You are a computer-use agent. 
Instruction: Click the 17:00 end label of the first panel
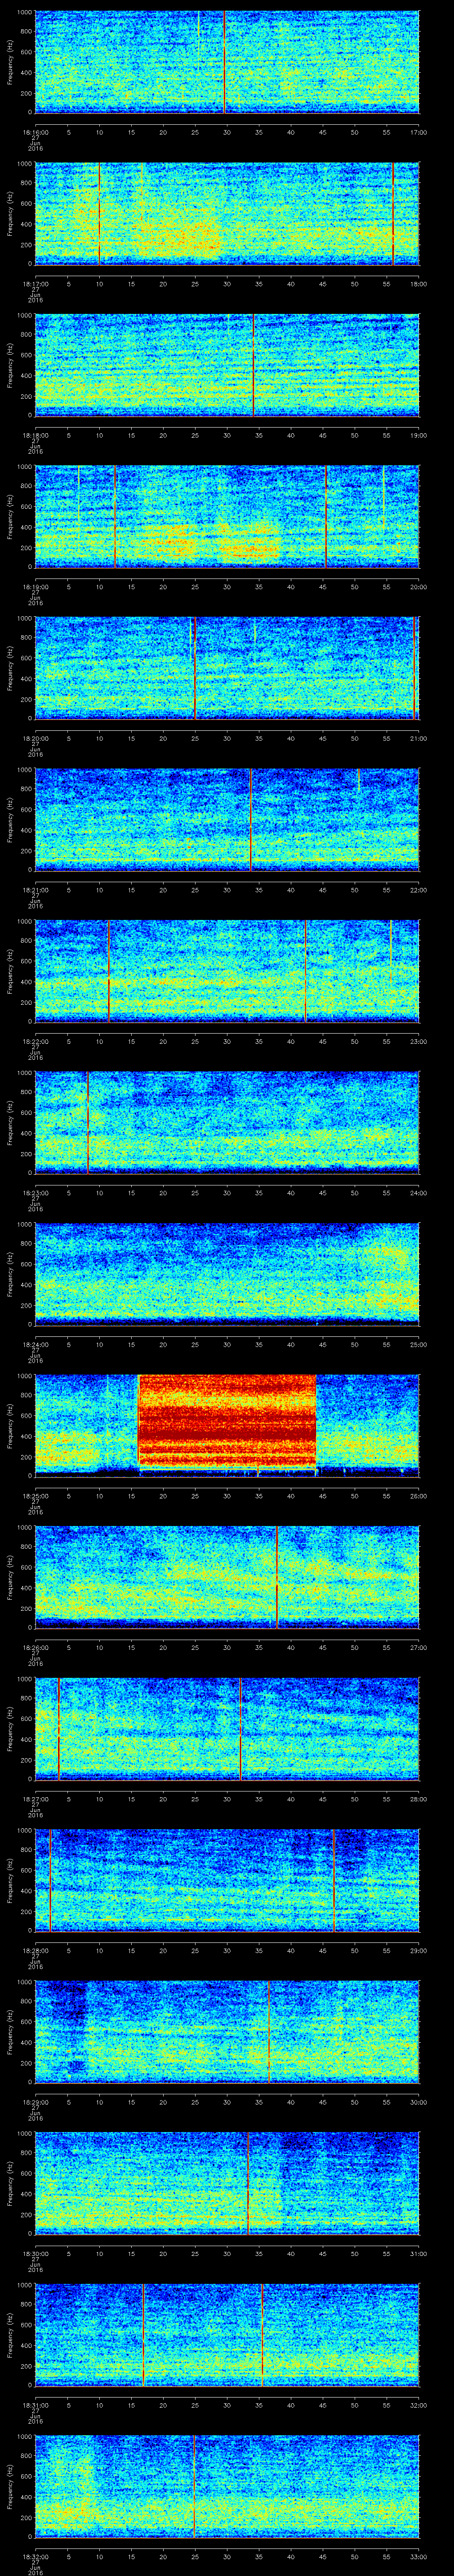(419, 131)
